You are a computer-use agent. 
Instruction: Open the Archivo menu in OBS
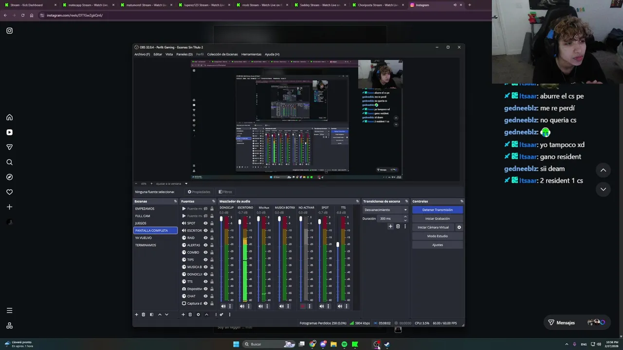coord(142,54)
